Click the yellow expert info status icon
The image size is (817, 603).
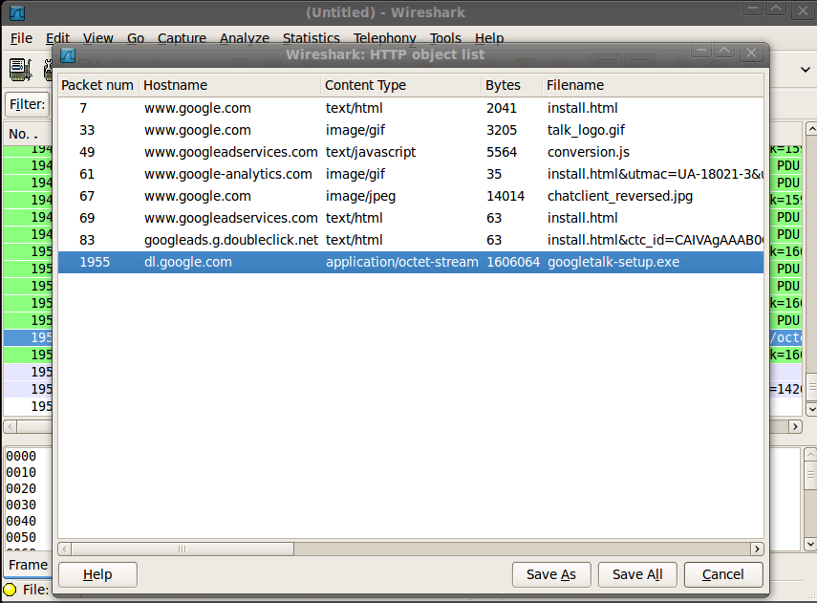(10, 590)
